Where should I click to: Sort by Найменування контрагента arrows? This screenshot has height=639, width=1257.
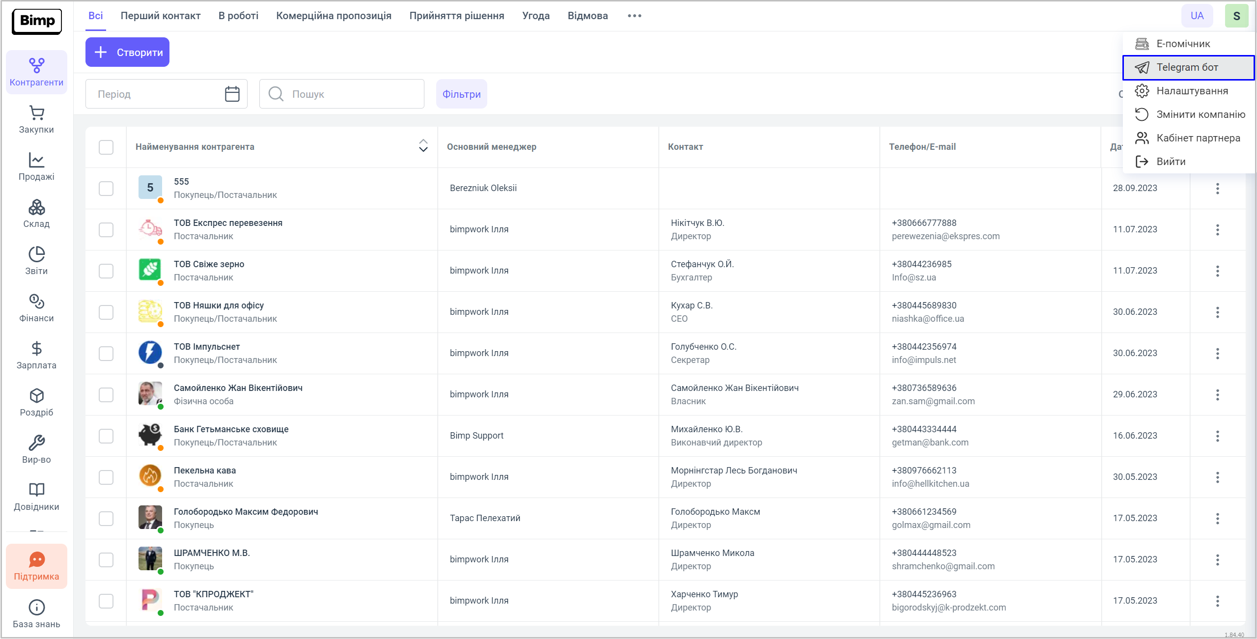[x=423, y=146]
